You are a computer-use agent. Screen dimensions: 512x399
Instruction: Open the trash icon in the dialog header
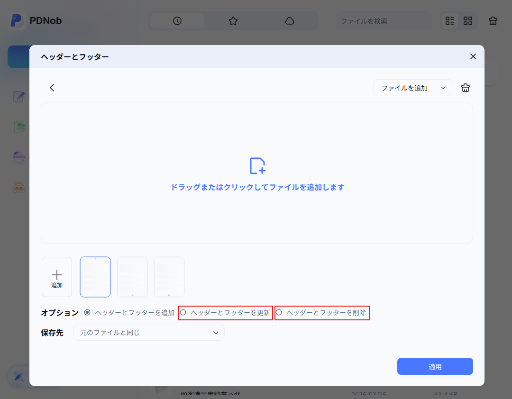click(465, 88)
